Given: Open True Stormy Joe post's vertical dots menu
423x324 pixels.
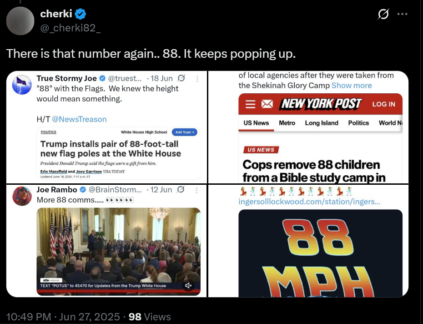Looking at the screenshot, I should click(197, 79).
